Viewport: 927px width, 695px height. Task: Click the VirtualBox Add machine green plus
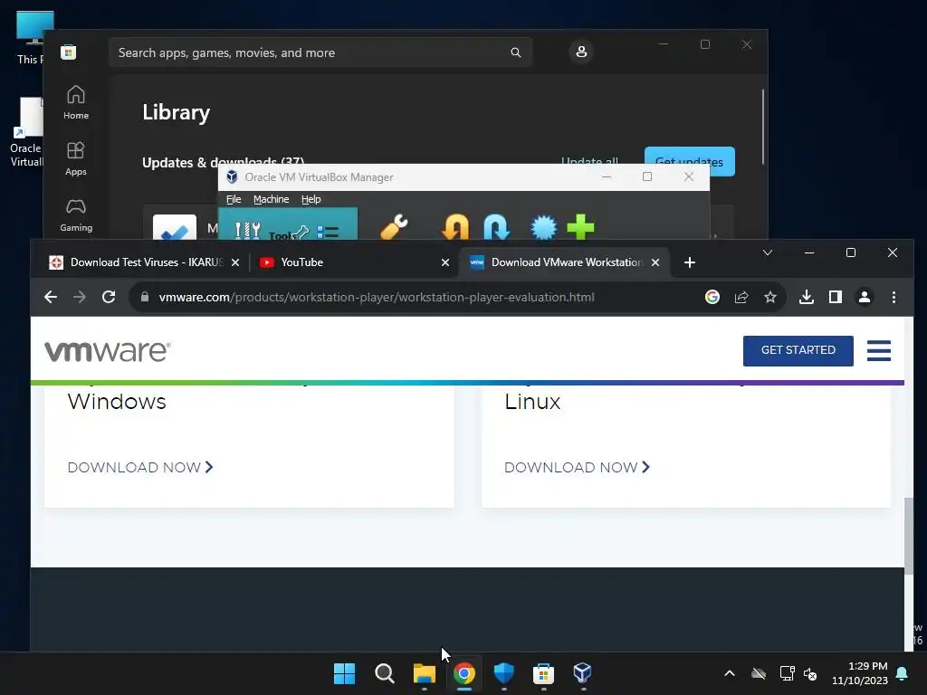[580, 227]
